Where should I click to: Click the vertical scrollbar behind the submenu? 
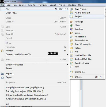pos(80,85)
